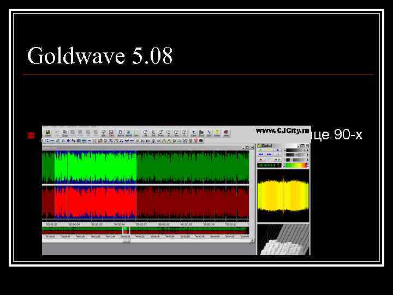
Task: Click the Sel All toolbar icon
Action: click(x=129, y=133)
